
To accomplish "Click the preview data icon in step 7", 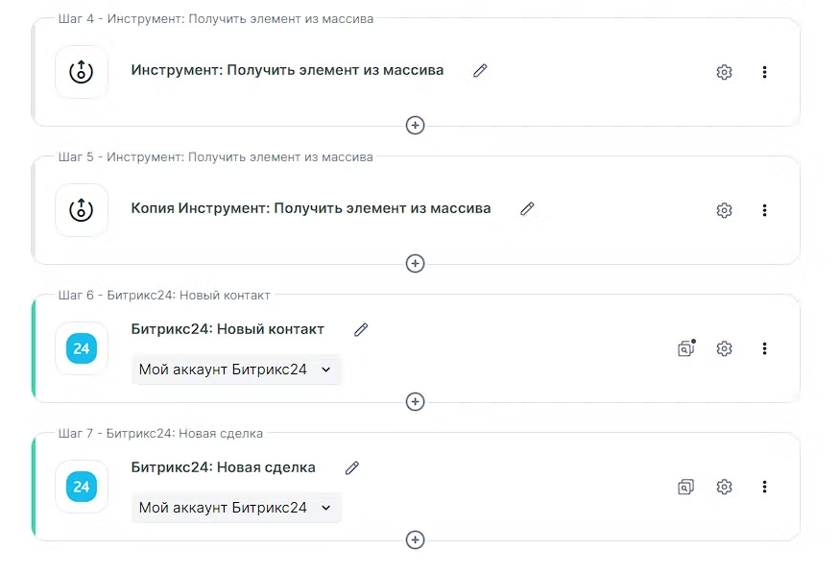I will click(685, 487).
